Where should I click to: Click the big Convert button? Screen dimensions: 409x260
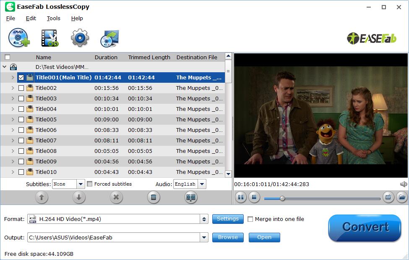[364, 228]
